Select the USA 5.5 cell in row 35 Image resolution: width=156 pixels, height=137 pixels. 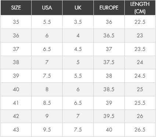47,22
